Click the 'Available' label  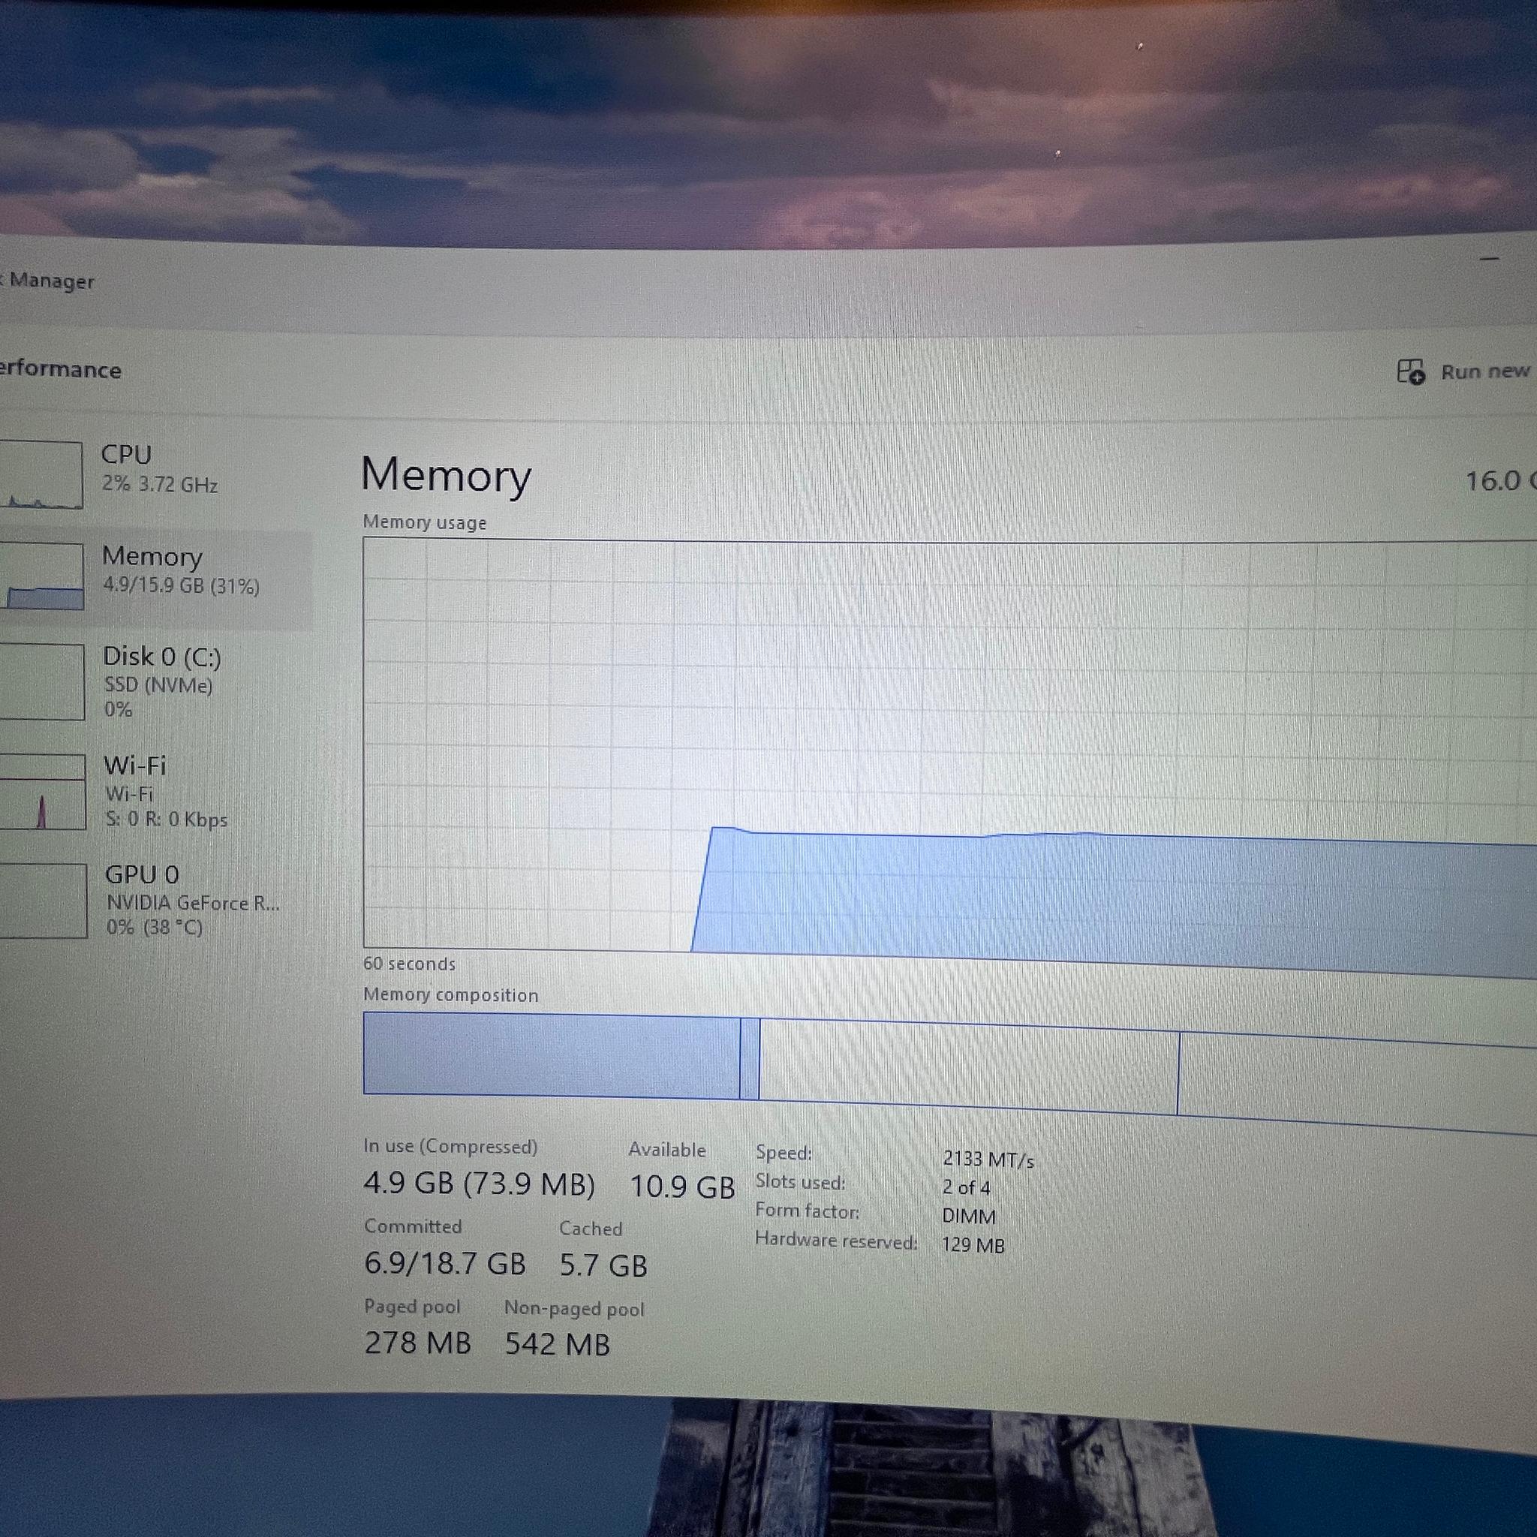[666, 1150]
